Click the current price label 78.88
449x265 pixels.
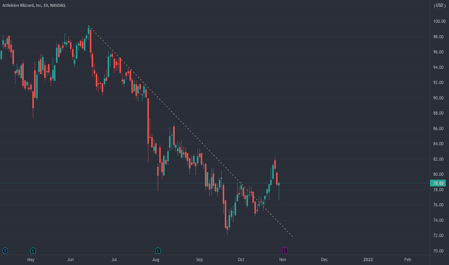point(438,183)
